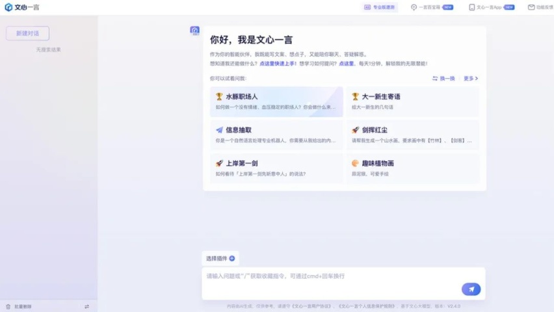This screenshot has height=312, width=554.
Task: Open the 功能反馈 menu item text
Action: tap(544, 7)
